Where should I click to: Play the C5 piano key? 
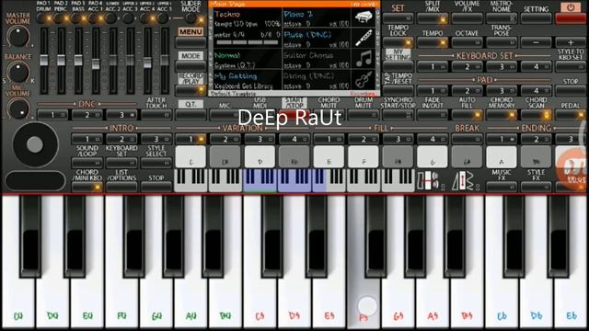point(260,301)
